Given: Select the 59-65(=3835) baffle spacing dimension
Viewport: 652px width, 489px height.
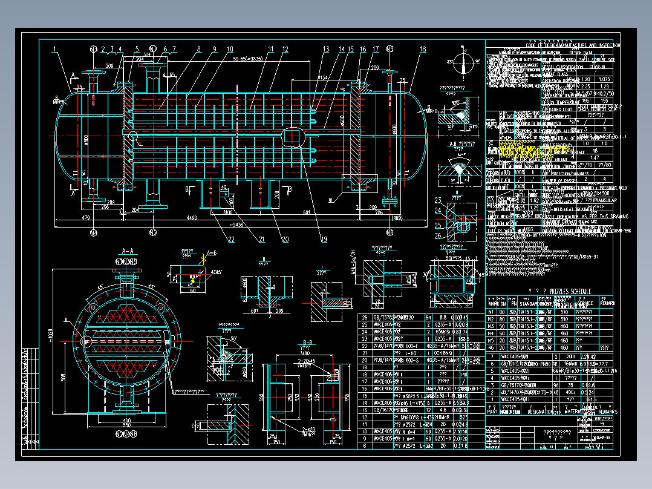Looking at the screenshot, I should tap(247, 59).
